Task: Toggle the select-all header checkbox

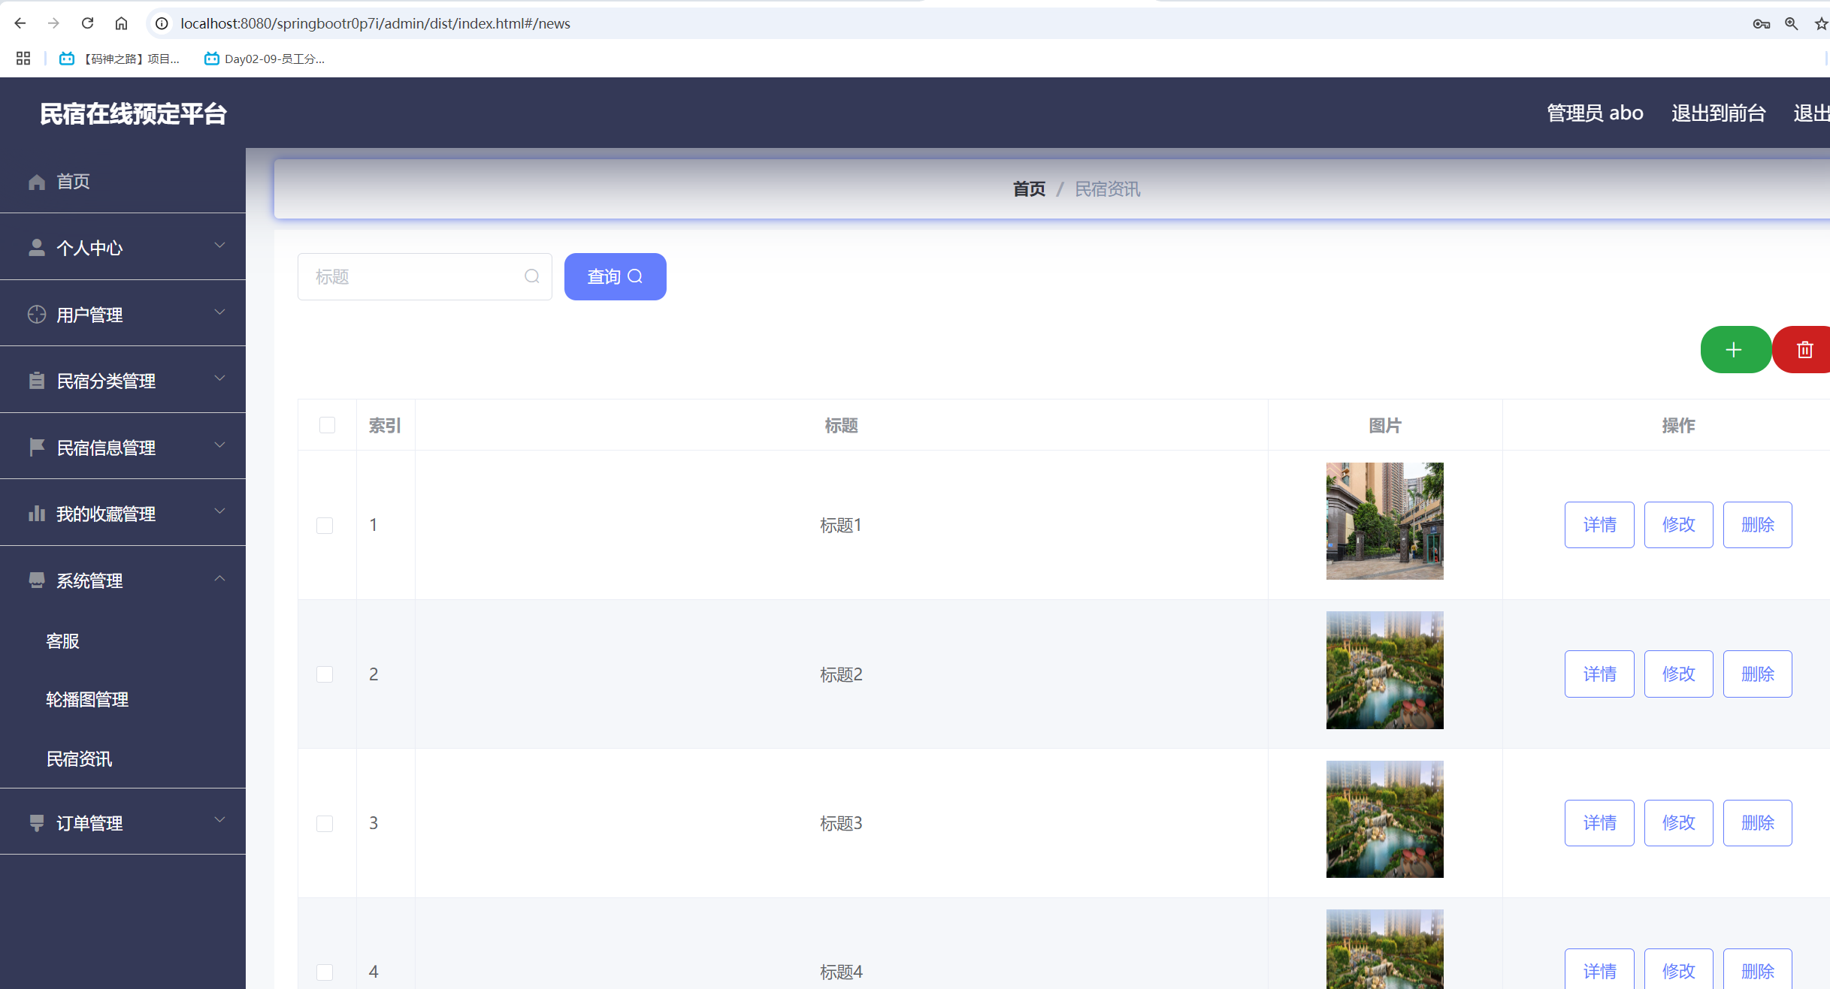Action: coord(327,425)
